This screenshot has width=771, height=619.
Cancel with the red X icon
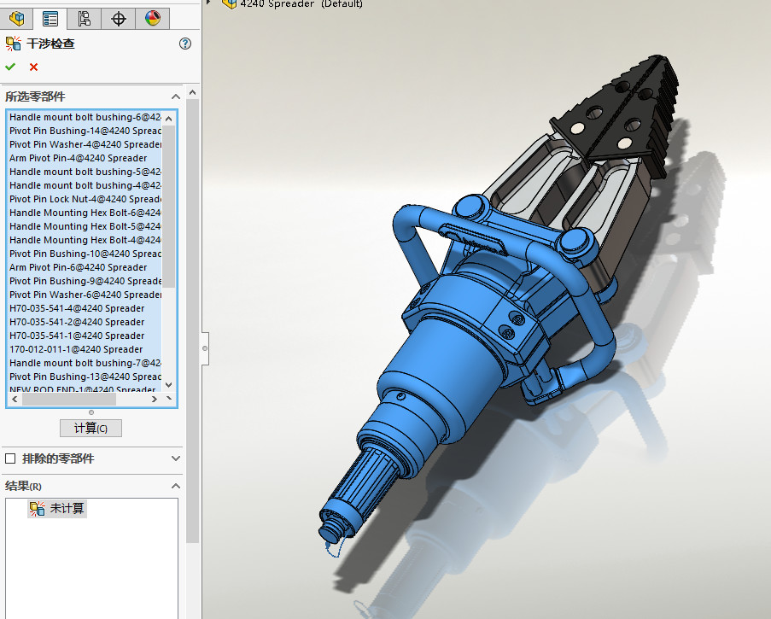click(33, 67)
